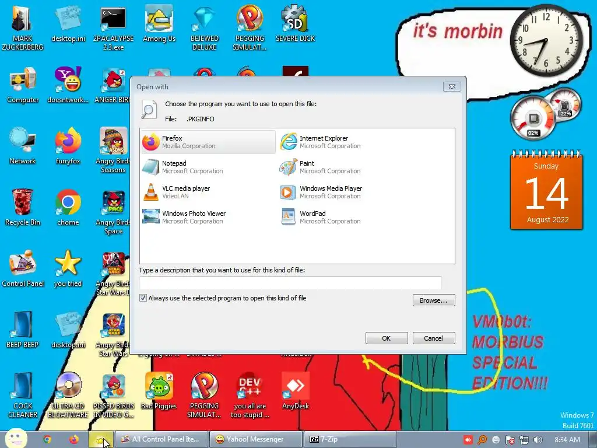Select the SEVERE DICK desktop icon
This screenshot has width=597, height=448.
[295, 23]
